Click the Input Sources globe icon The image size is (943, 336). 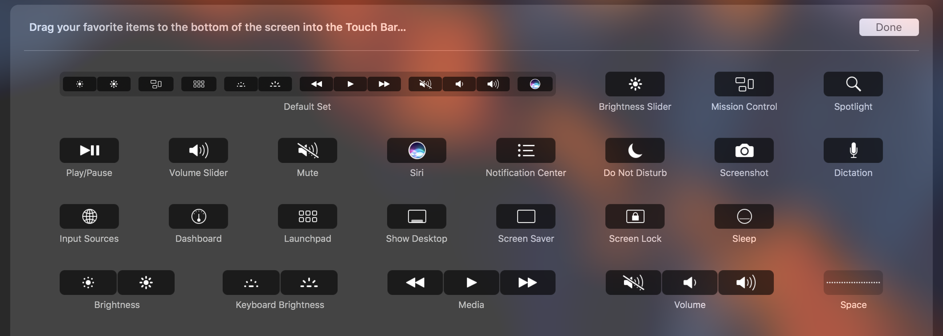point(89,216)
